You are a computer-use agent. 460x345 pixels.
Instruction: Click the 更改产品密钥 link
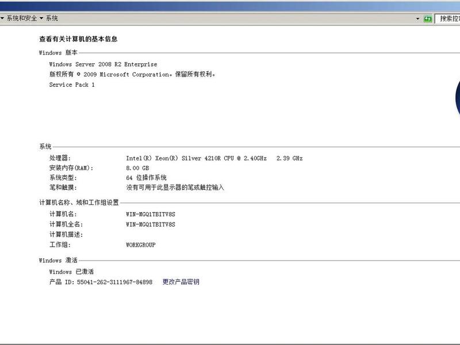181,282
